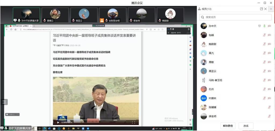Select 鲍甜甜 in the members list
Screen dimensions: 275x131
pos(212,44)
